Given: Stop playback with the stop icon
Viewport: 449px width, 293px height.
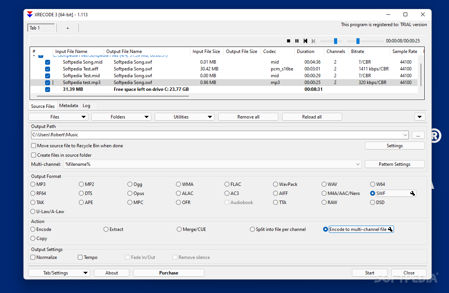Looking at the screenshot, I should click(x=288, y=41).
